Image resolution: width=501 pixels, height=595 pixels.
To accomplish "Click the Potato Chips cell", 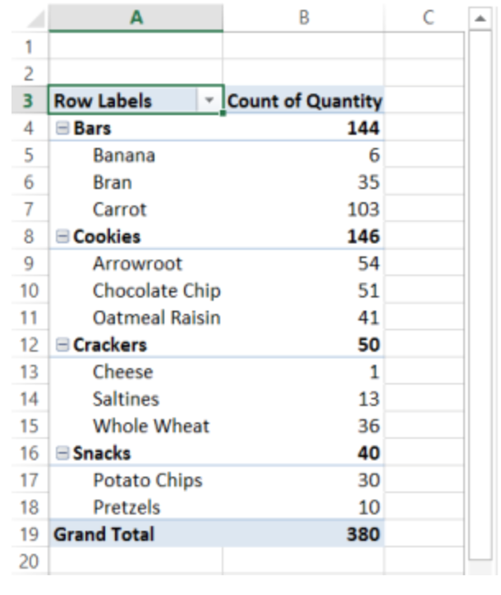I will (x=147, y=480).
